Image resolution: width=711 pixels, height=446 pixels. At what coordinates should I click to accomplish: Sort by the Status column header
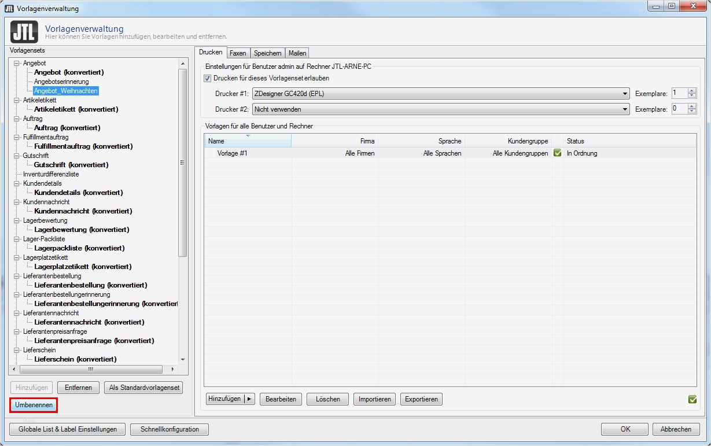(630, 141)
